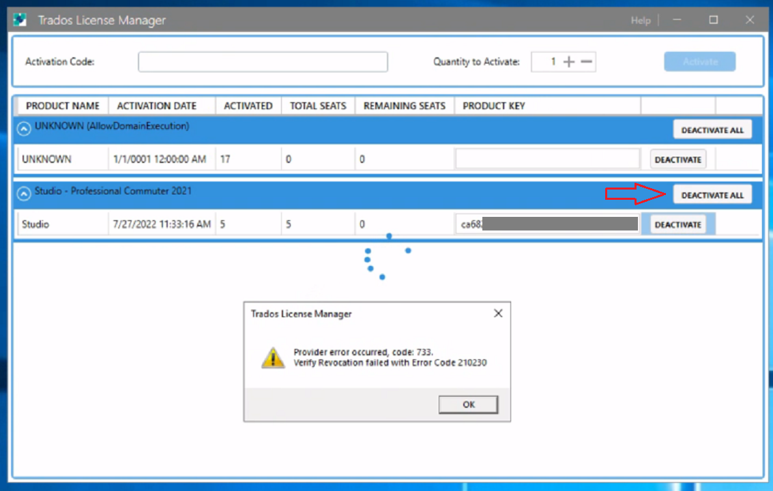
Task: Deactivate all Studio Professional Commuter licenses
Action: pos(712,195)
